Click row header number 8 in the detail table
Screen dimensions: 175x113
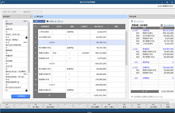tap(36, 69)
